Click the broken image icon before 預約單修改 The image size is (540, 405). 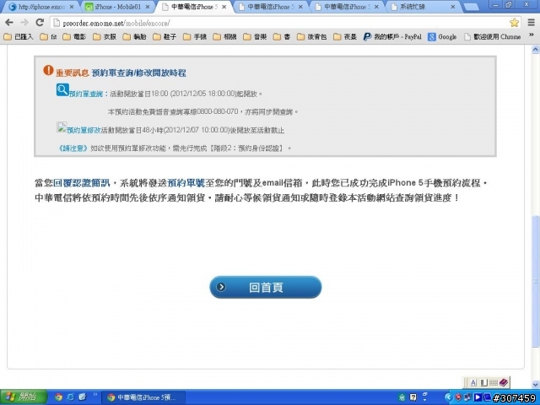click(x=62, y=127)
